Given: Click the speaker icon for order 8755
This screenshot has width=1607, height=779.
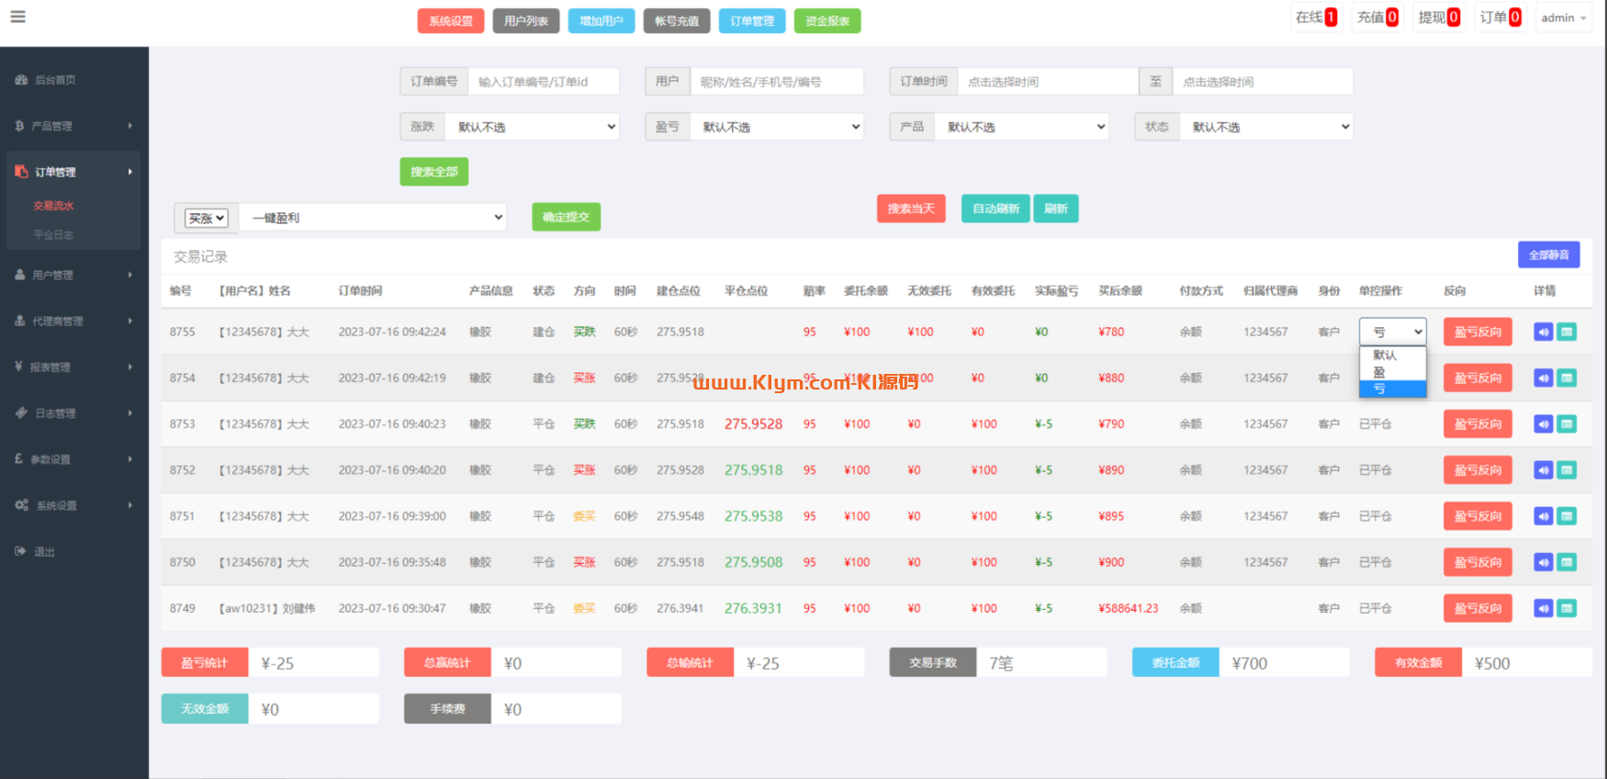Looking at the screenshot, I should pyautogui.click(x=1543, y=332).
